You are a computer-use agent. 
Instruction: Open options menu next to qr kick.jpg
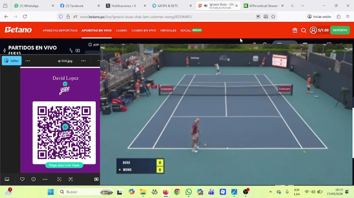(83, 61)
